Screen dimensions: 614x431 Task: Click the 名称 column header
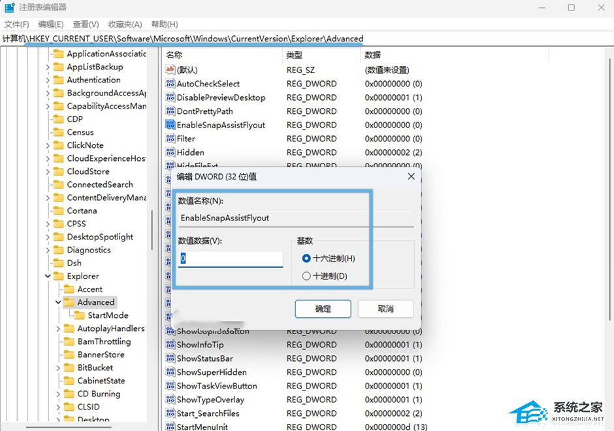tap(221, 55)
